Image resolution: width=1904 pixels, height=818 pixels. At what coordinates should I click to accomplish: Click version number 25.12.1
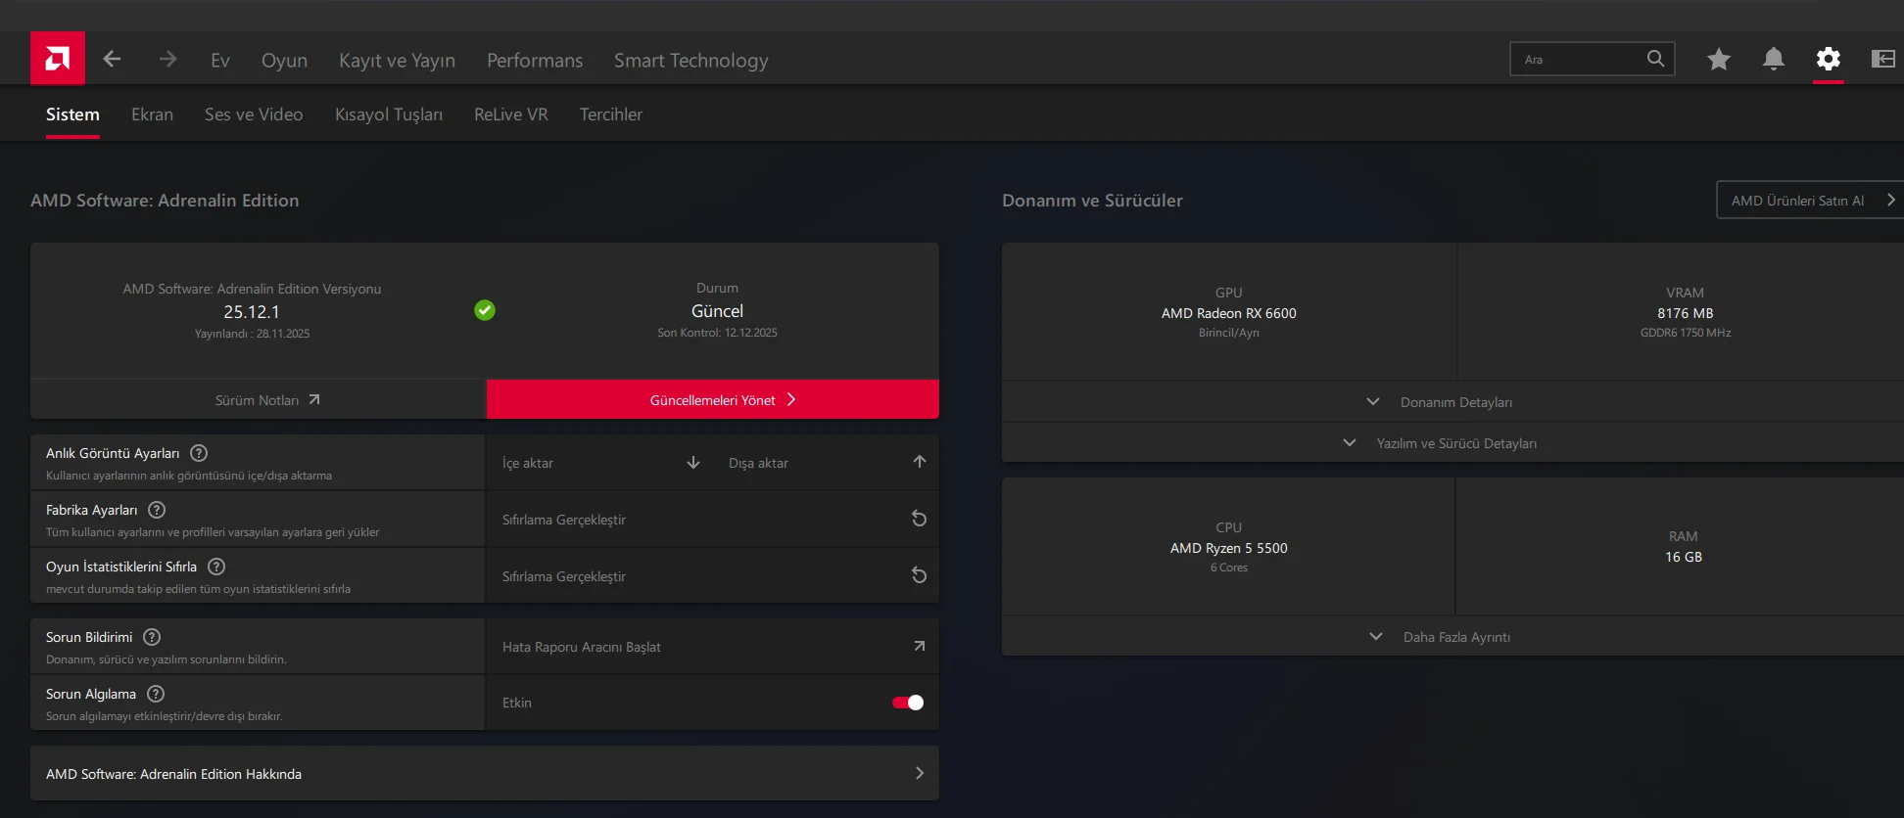(252, 312)
